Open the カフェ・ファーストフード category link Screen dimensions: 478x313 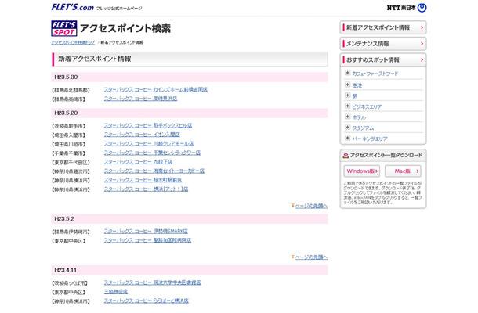[x=375, y=74]
